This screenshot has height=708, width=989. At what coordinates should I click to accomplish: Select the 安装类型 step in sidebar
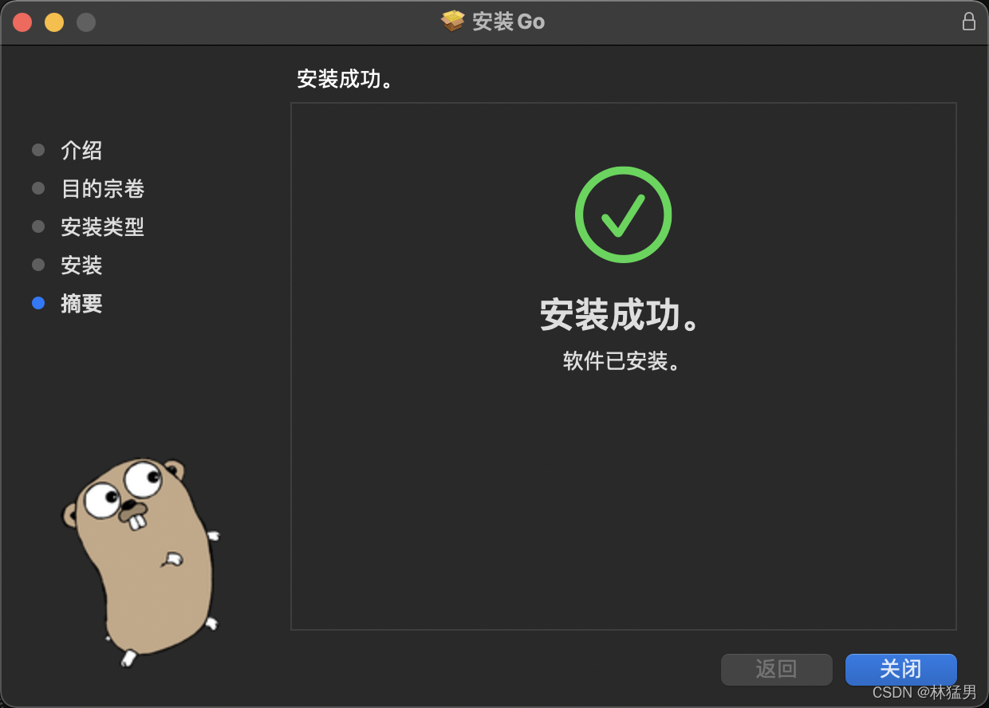pyautogui.click(x=102, y=226)
